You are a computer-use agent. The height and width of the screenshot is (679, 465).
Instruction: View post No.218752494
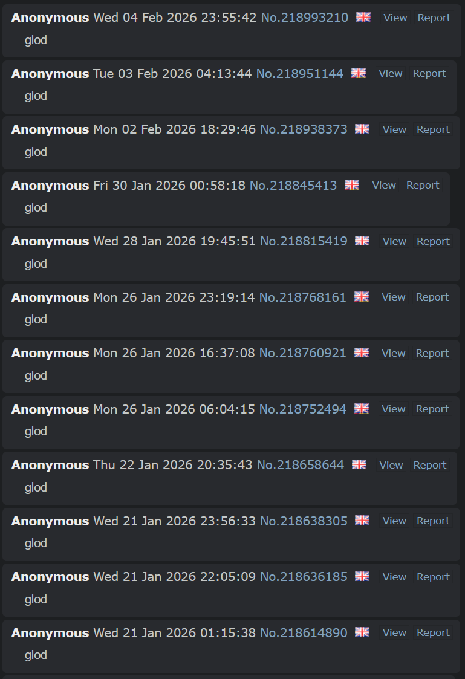(394, 409)
